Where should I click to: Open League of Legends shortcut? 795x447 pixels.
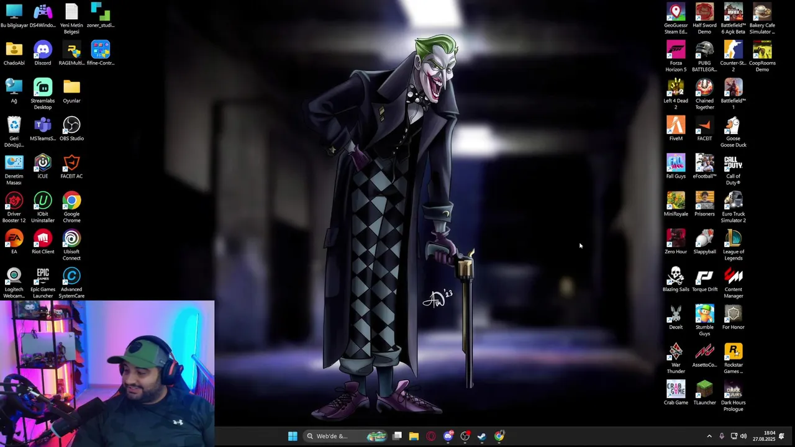click(734, 245)
